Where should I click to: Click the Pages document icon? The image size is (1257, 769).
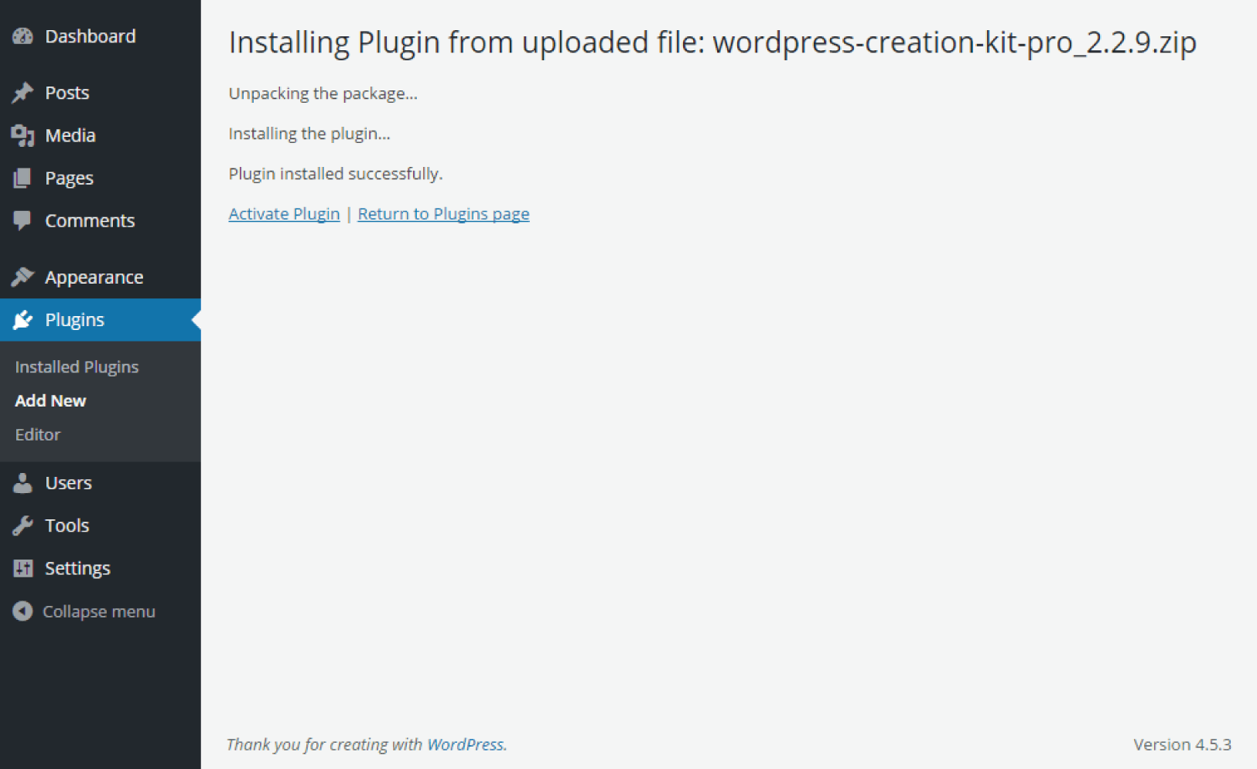pos(22,179)
